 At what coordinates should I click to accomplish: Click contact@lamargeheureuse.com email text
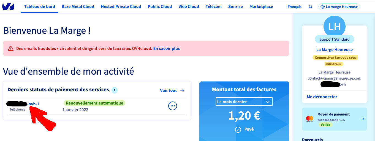335,78
